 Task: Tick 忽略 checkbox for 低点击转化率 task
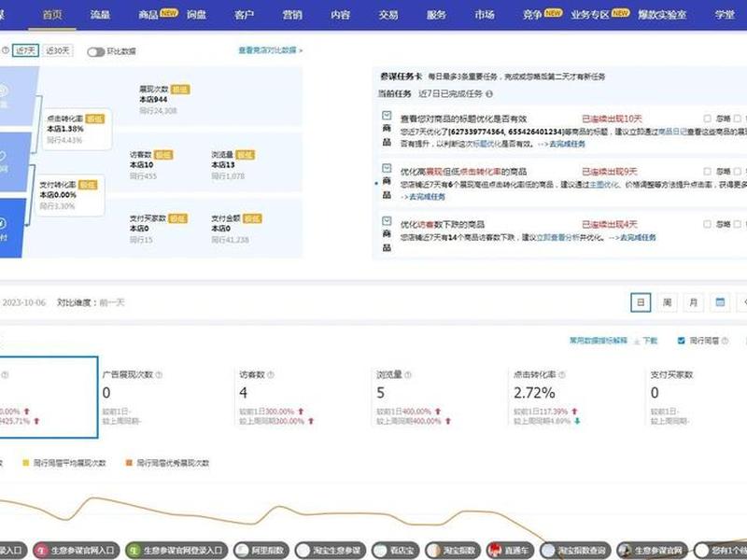click(707, 171)
